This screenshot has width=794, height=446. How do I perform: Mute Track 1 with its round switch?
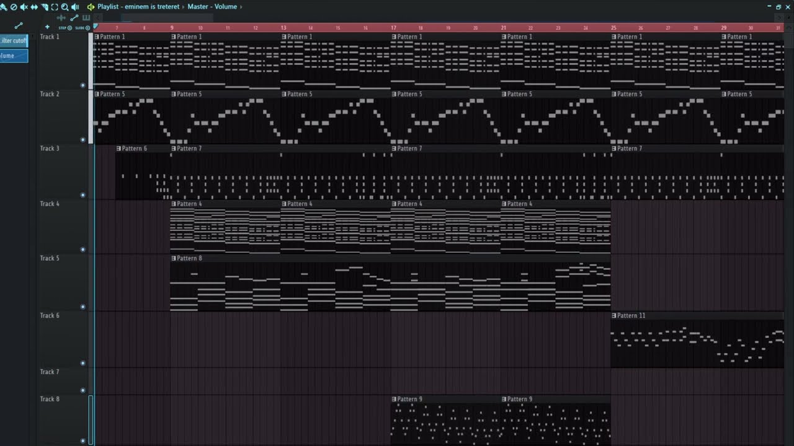[x=83, y=85]
